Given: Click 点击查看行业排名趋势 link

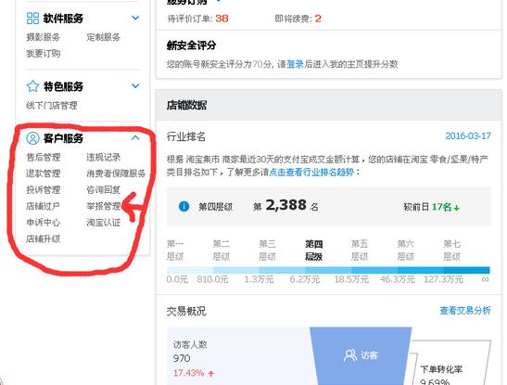Looking at the screenshot, I should (311, 172).
